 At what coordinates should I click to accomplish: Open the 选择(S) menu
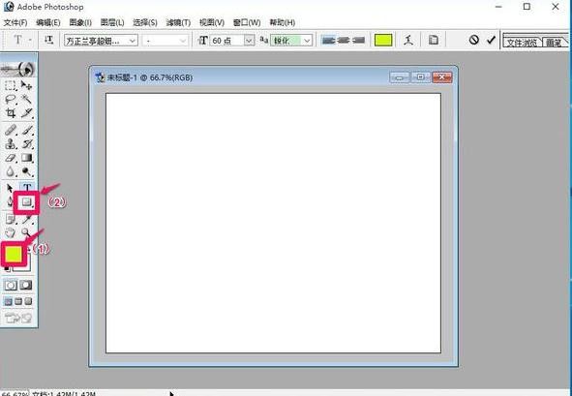click(145, 22)
